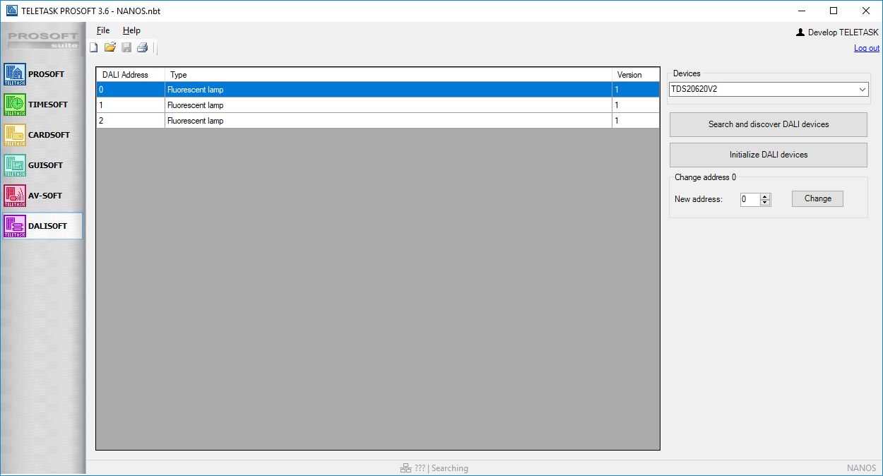Open the PROSOFT module in sidebar
The height and width of the screenshot is (476, 883).
point(42,74)
